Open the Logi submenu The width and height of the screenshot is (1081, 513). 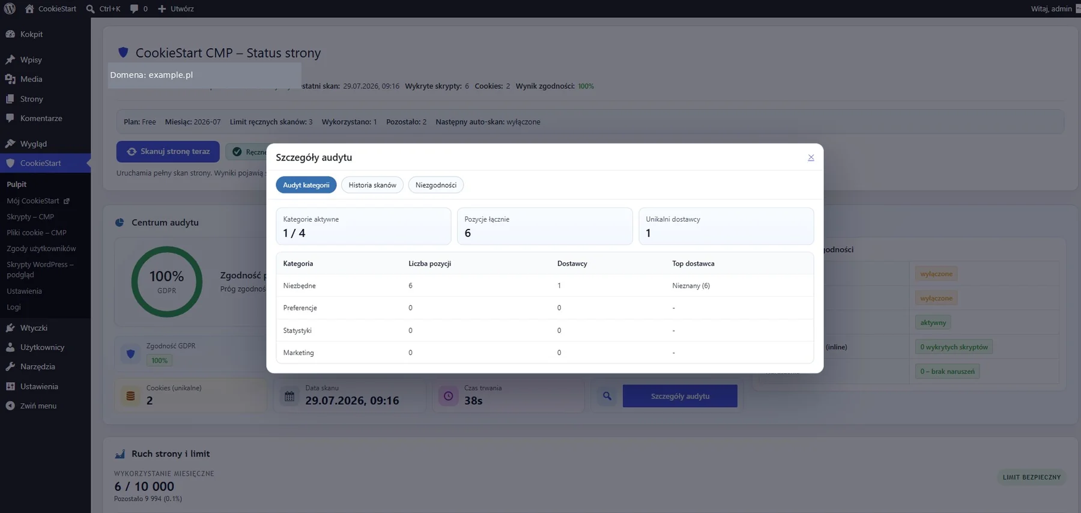[14, 307]
